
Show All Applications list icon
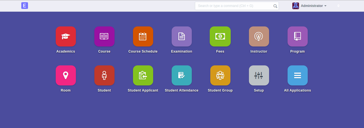[x=297, y=75]
